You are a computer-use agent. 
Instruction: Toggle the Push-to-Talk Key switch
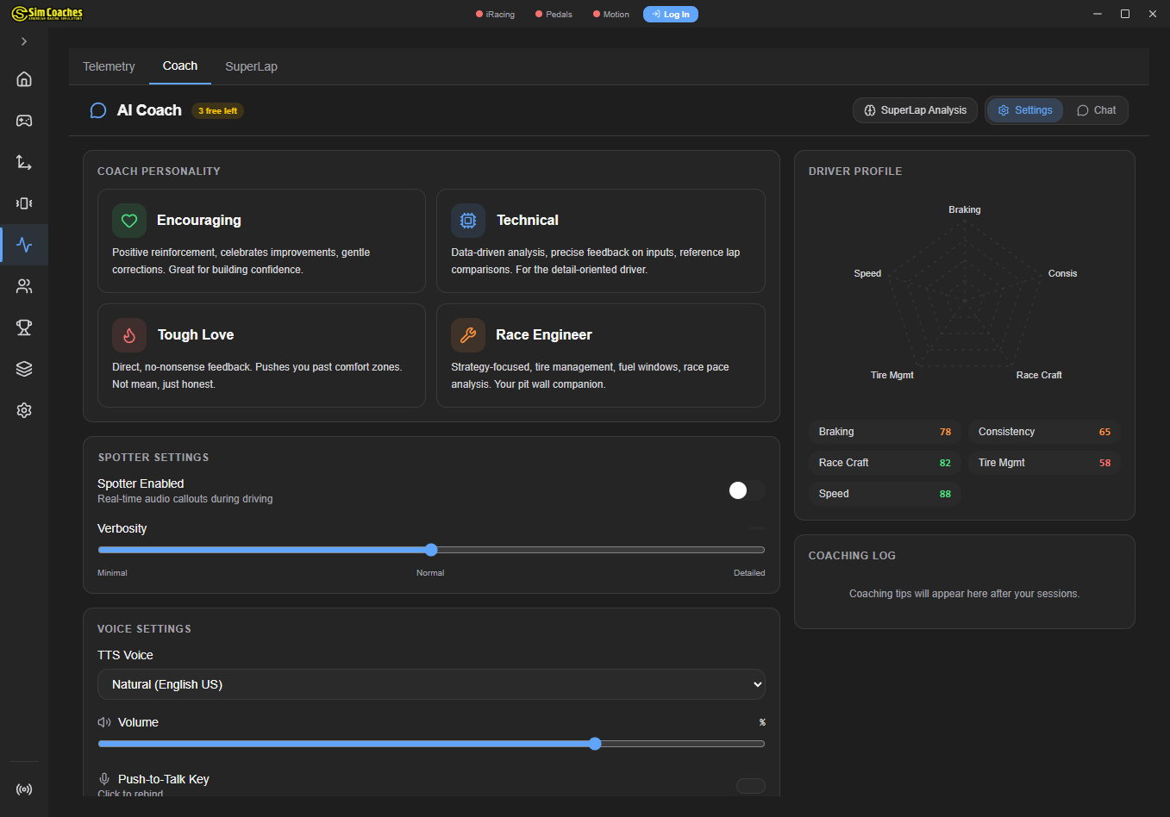(x=750, y=785)
